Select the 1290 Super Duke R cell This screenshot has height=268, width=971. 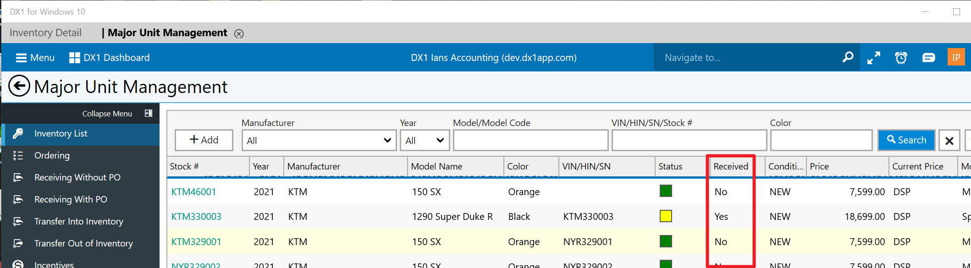452,217
